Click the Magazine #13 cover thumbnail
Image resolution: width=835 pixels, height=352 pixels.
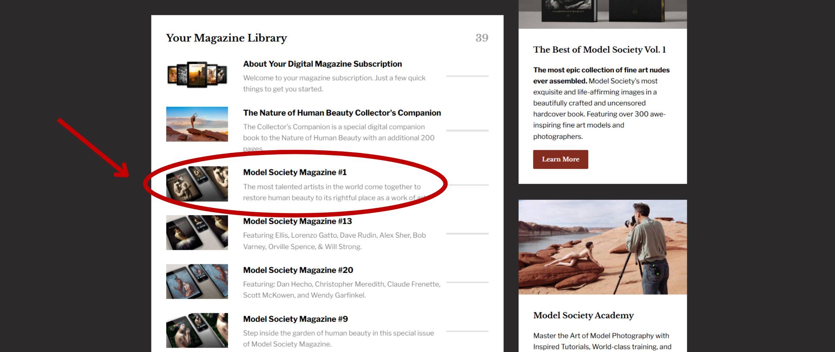(197, 232)
